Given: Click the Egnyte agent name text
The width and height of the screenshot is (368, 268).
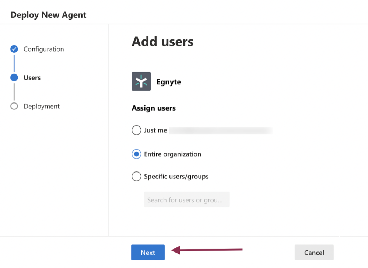Looking at the screenshot, I should pos(168,82).
